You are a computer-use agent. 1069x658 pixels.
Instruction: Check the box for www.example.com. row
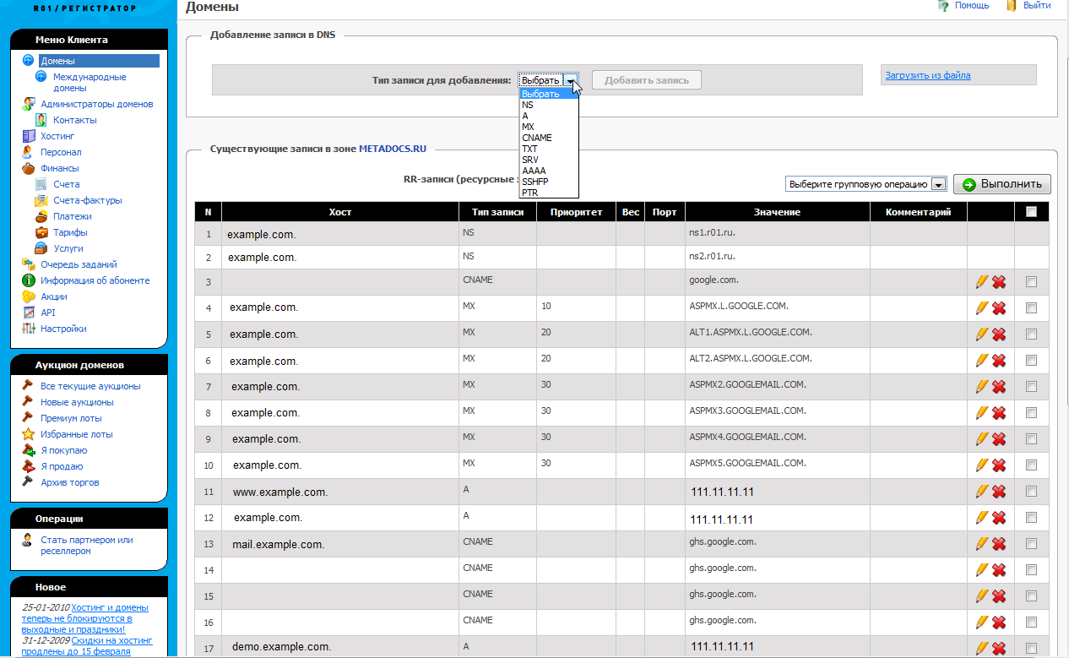[1031, 492]
